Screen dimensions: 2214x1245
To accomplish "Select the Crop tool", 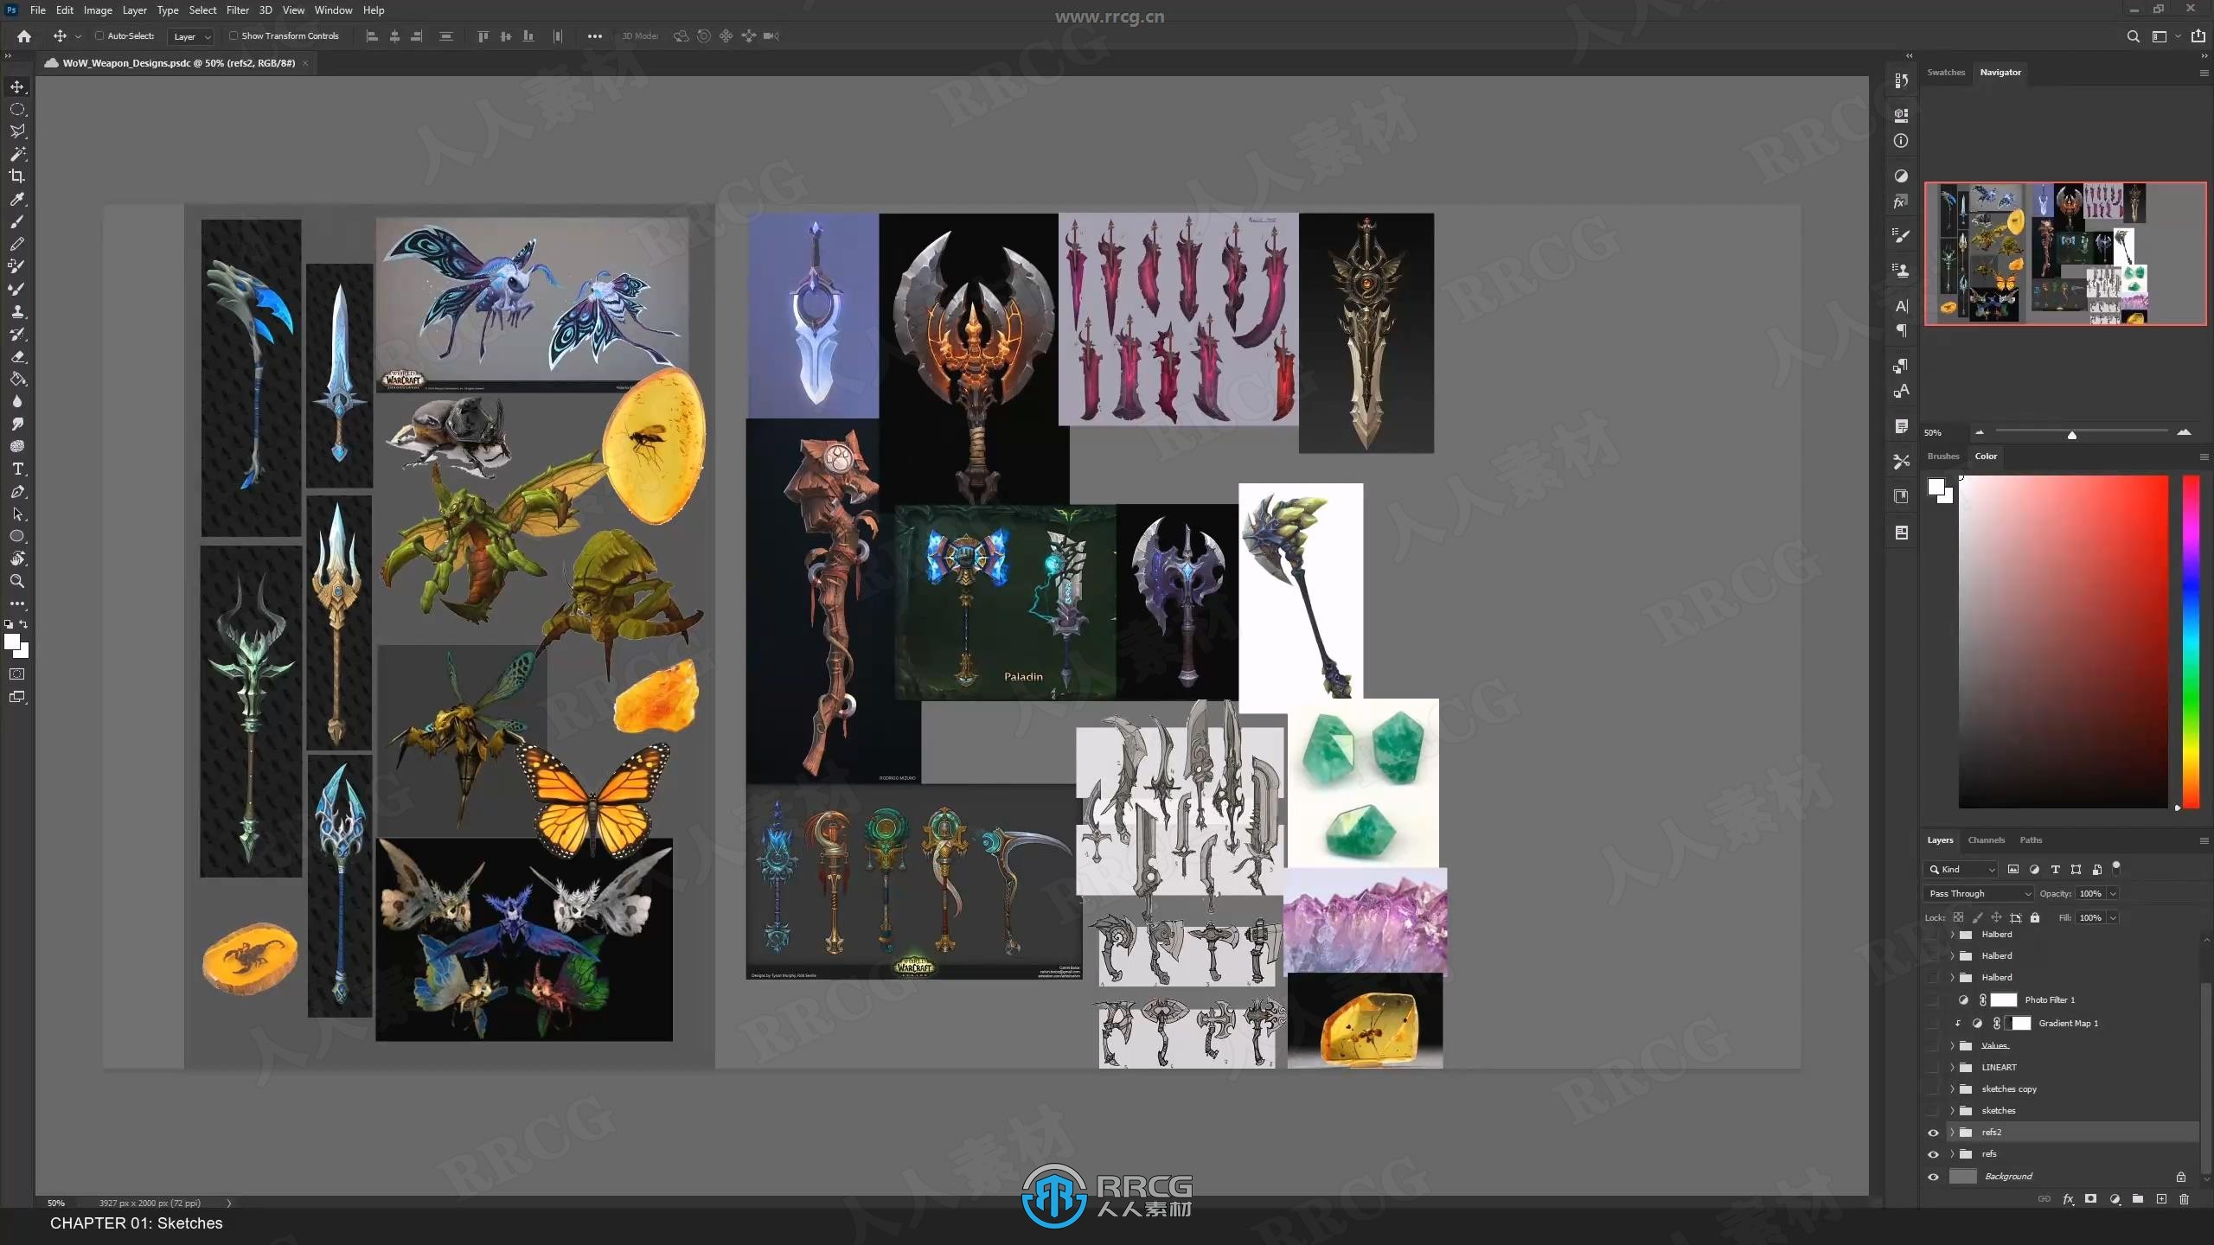I will [x=17, y=176].
